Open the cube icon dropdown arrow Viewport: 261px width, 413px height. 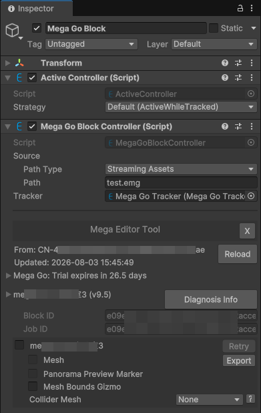21,38
